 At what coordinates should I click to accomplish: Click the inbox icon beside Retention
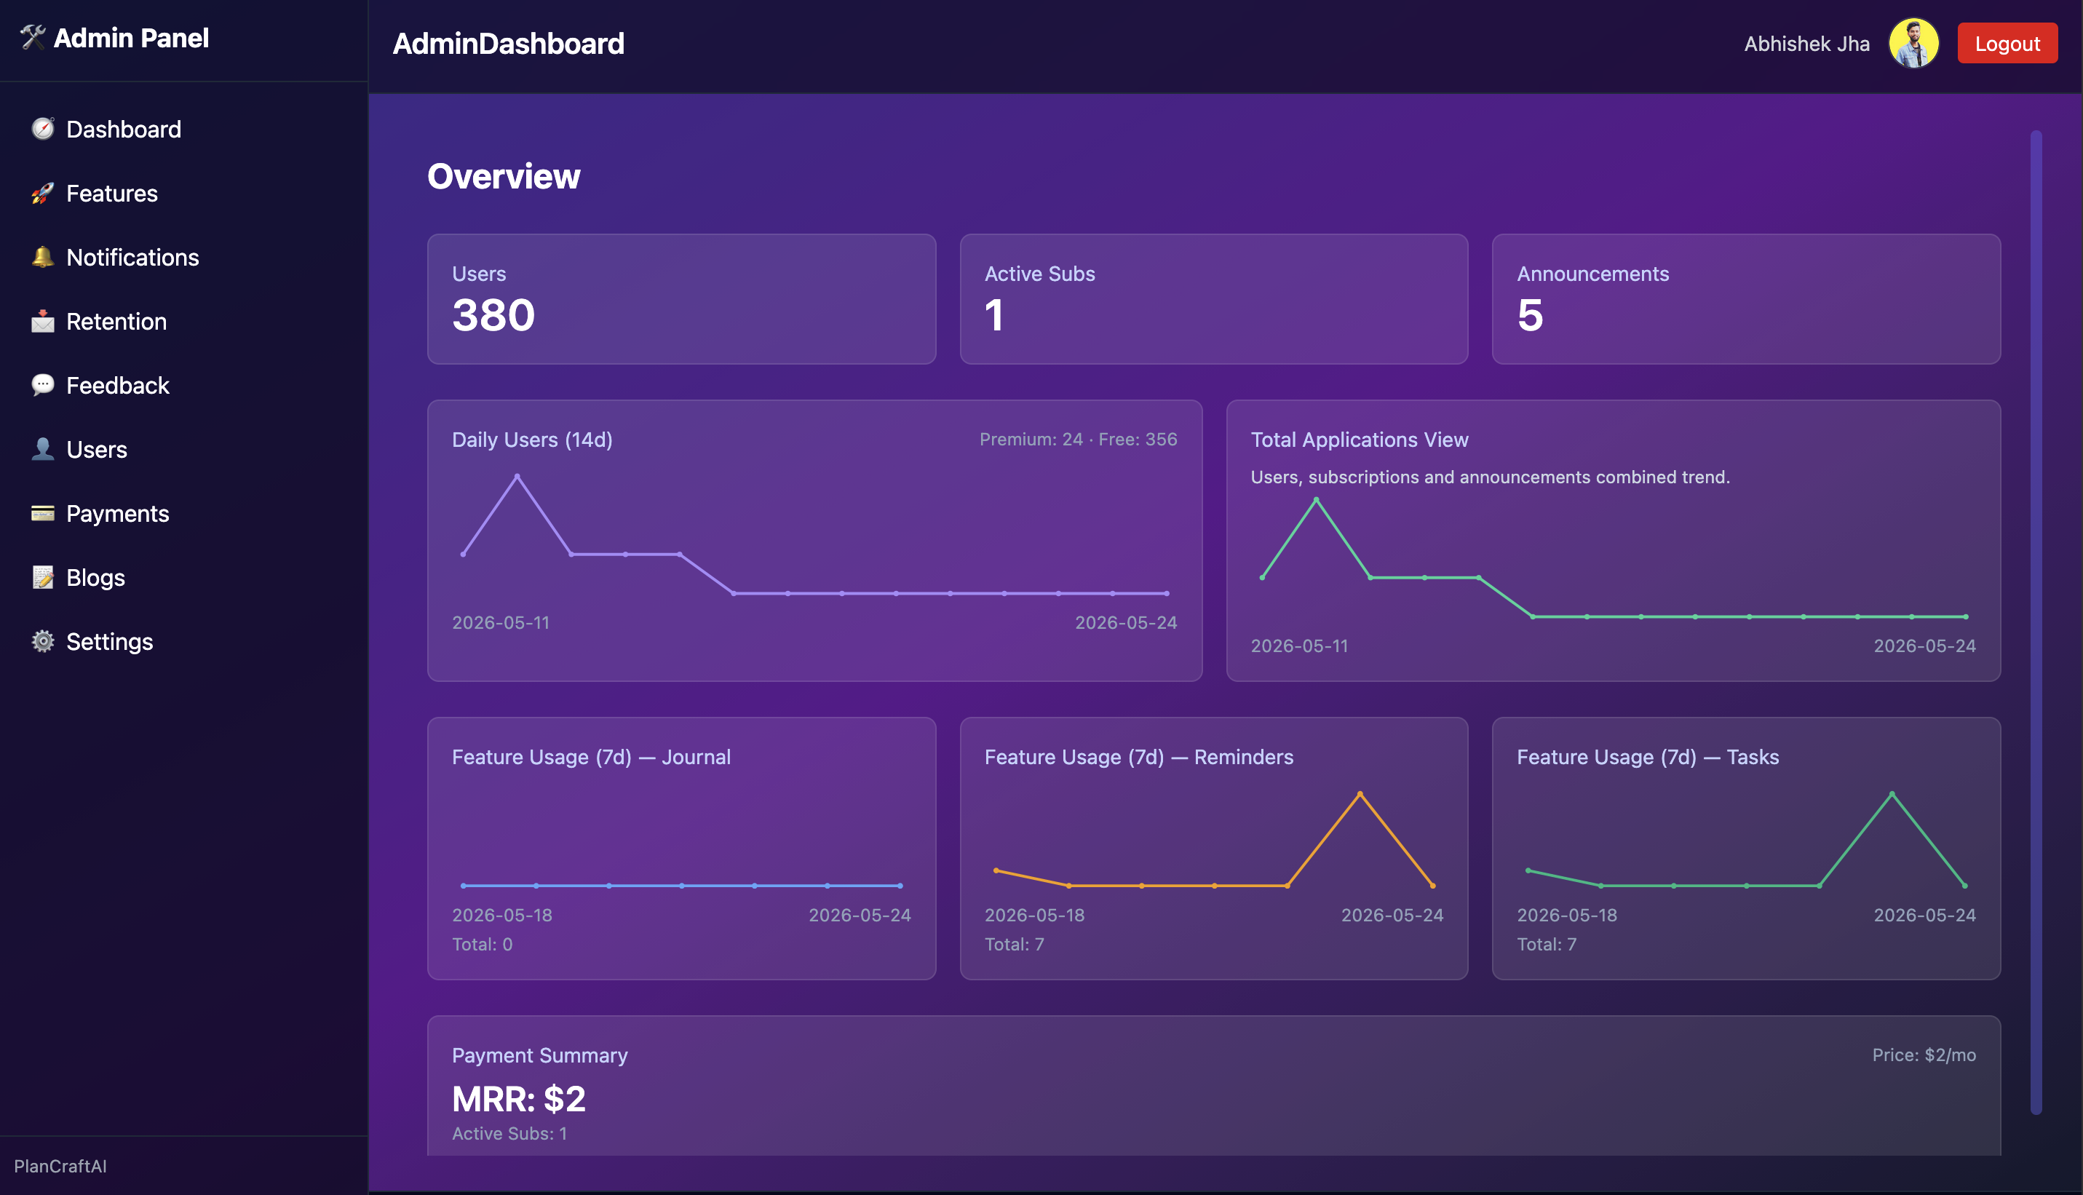[43, 321]
